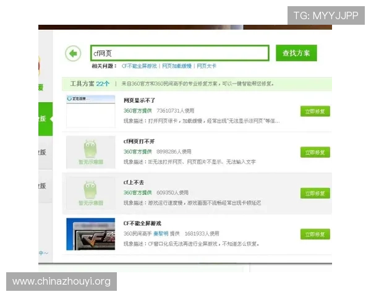Click 609350人使用 usage count
This screenshot has width=371, height=297.
173,192
